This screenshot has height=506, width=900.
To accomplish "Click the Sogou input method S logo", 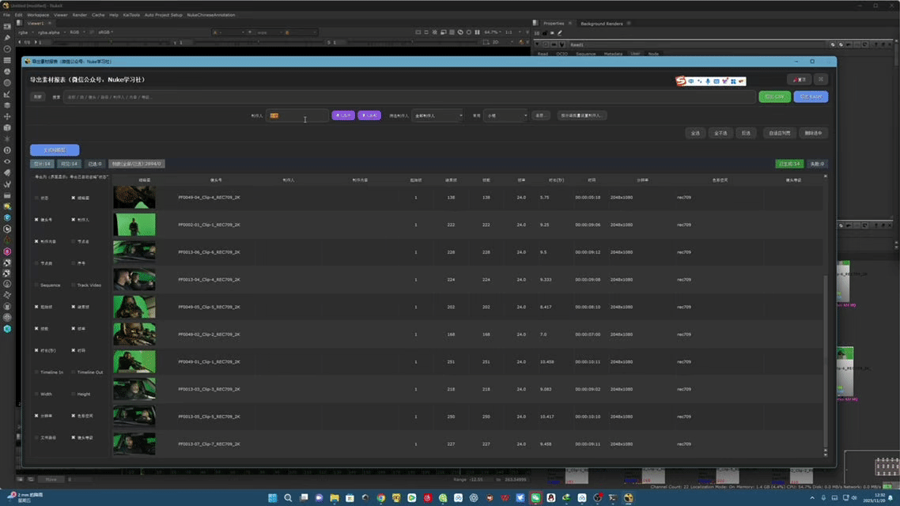I will tap(681, 81).
